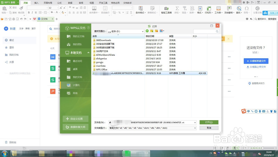Screen dimensions: 278x157
Task: Open the 页面布局 ribbon tab
Action: point(48,3)
